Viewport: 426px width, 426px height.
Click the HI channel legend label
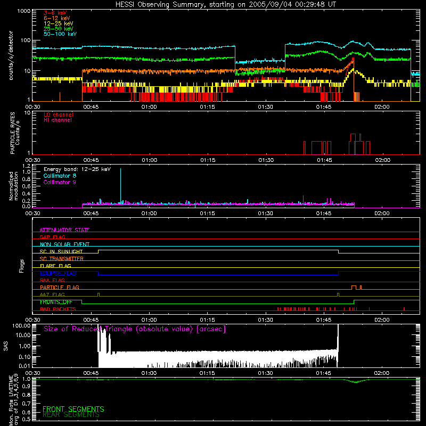click(x=58, y=120)
